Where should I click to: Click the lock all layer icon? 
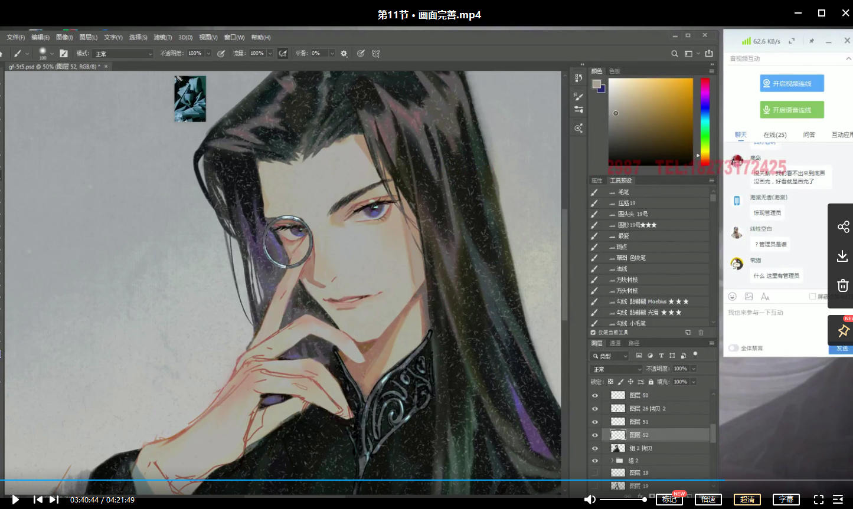click(x=651, y=382)
